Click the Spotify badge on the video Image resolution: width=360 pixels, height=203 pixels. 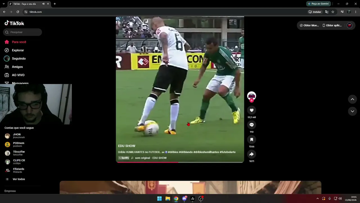click(x=124, y=158)
